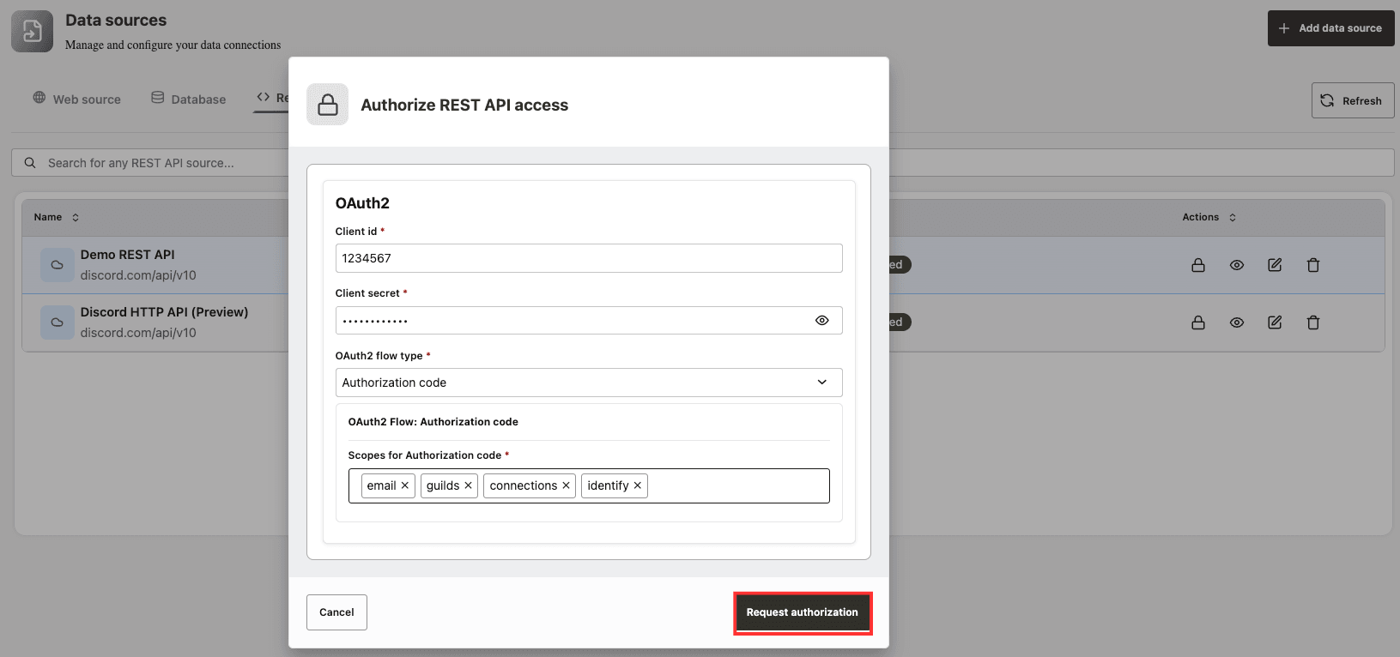Click the connections scope tag text
Screen dimensions: 1400x657
coord(524,485)
